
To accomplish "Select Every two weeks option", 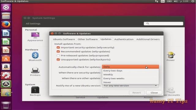I will pos(130,79).
